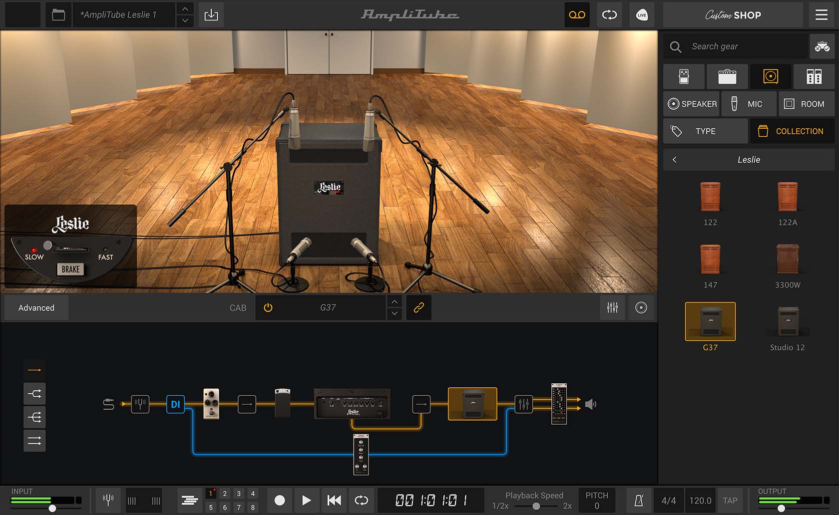Open the PITCH setting

pos(597,501)
